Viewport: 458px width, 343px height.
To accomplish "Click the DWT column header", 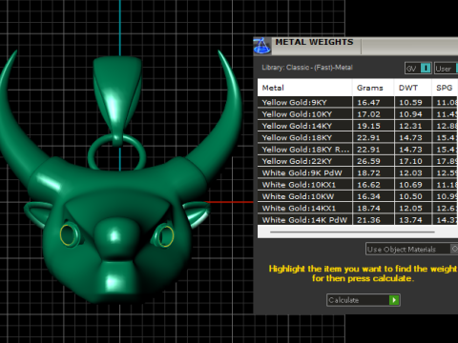I will point(413,88).
